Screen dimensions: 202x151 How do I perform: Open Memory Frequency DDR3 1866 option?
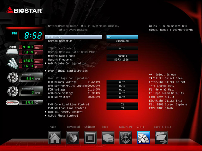pyautogui.click(x=122, y=59)
